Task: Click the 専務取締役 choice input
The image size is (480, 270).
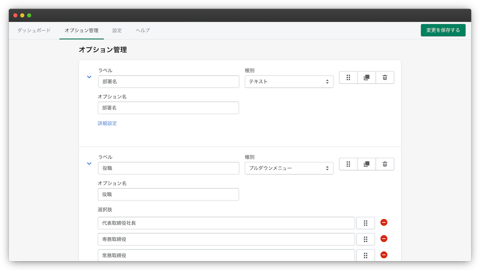Action: (x=226, y=239)
